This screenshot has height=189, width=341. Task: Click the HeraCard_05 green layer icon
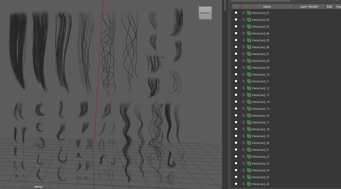click(x=249, y=40)
